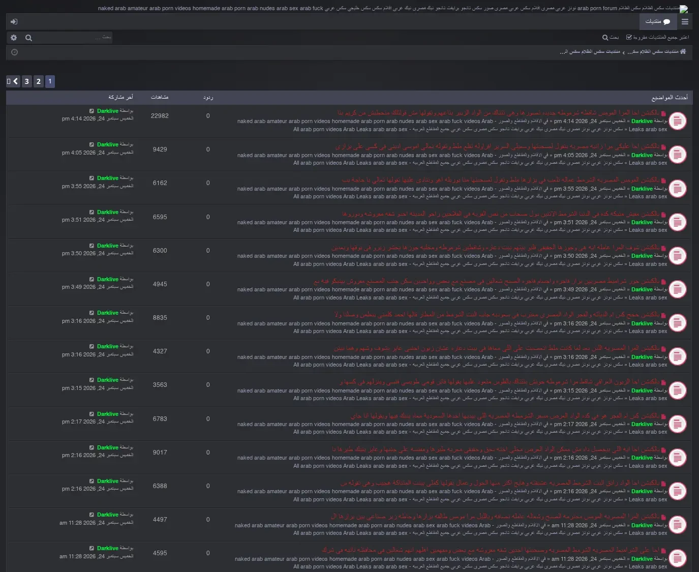The width and height of the screenshot is (699, 572).
Task: Mark all forums as read
Action: pyautogui.click(x=658, y=38)
